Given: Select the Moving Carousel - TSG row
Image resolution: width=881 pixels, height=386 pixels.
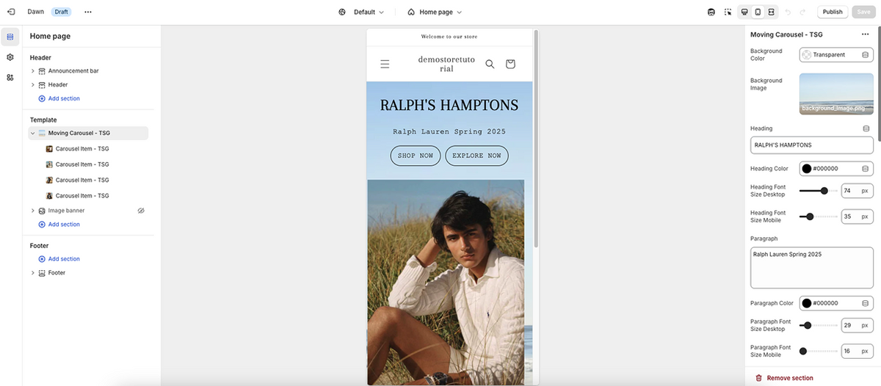Looking at the screenshot, I should coord(88,134).
